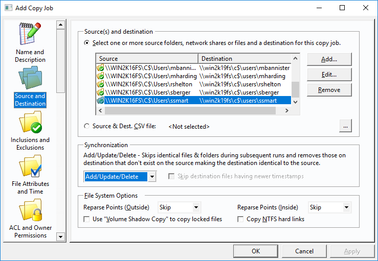378x261 pixels.
Task: Click the Add Copy Job title bar icon
Action: point(8,8)
